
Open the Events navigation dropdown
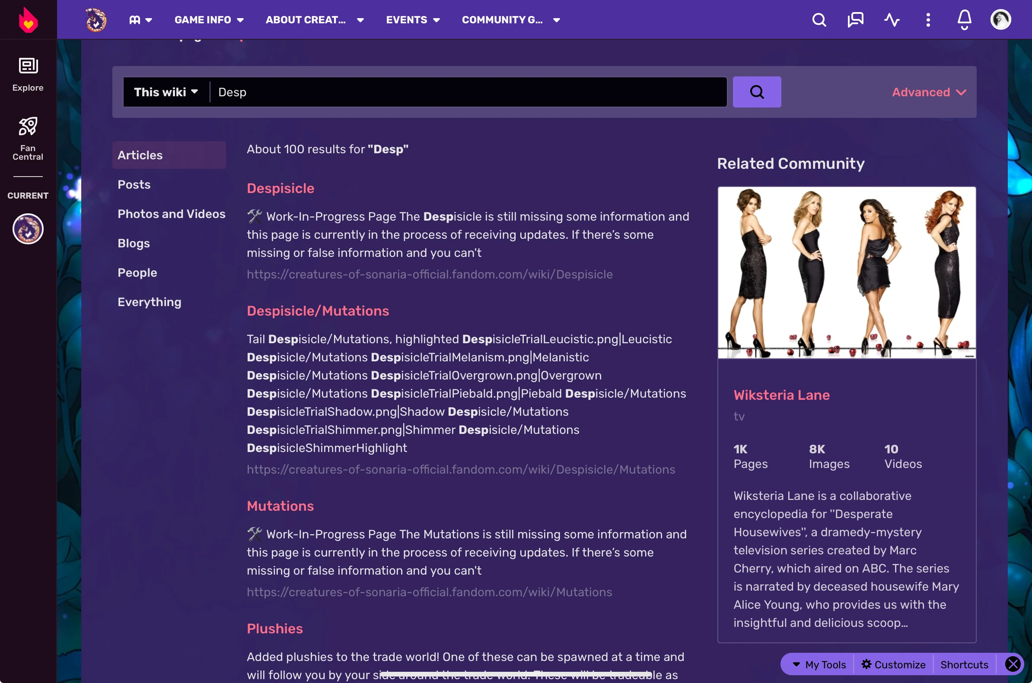coord(412,20)
